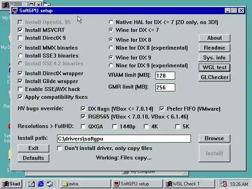252x189 pixels.
Task: Toggle Apply compatibility fixes checkbox
Action: (20, 97)
